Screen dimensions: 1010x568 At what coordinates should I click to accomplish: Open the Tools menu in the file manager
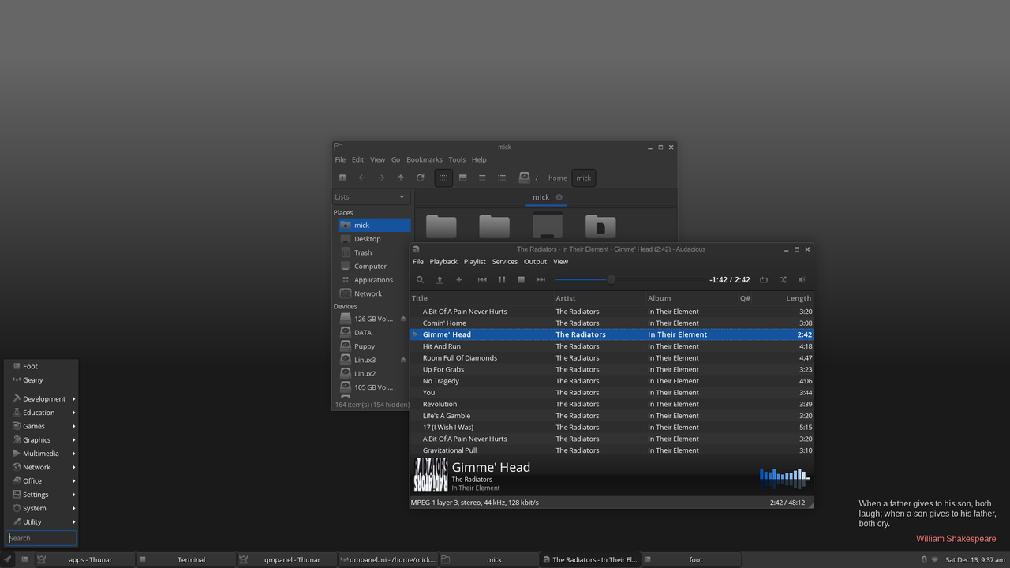pos(457,159)
